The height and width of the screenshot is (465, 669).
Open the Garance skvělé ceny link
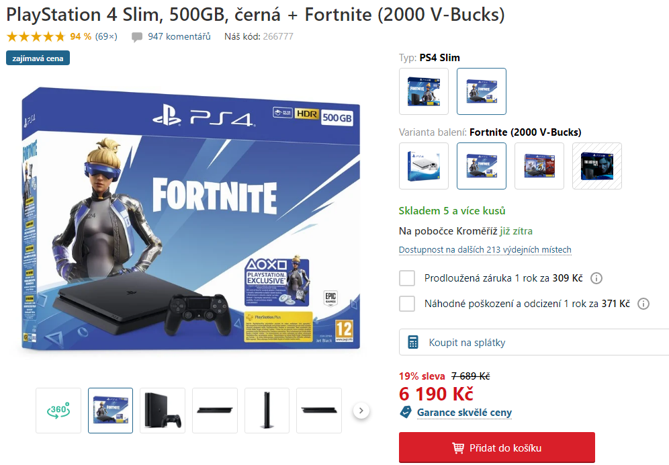(x=464, y=413)
